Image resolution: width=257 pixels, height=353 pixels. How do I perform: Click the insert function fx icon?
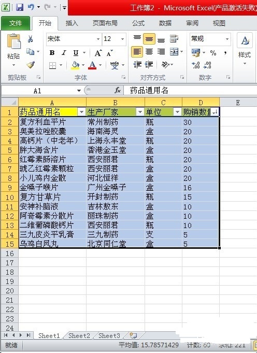(x=118, y=91)
